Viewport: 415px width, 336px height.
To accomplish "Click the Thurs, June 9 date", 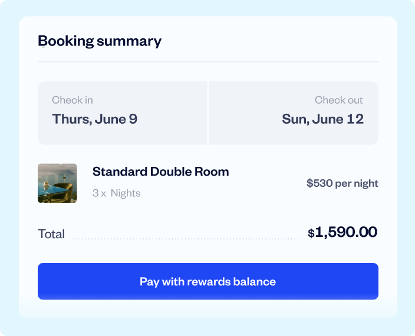I will tap(94, 119).
